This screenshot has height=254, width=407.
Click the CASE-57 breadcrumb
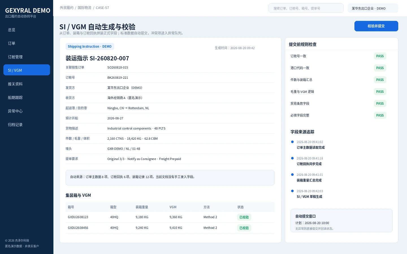click(102, 8)
